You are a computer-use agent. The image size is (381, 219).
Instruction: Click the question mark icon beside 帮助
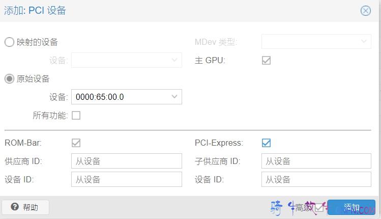click(x=15, y=207)
